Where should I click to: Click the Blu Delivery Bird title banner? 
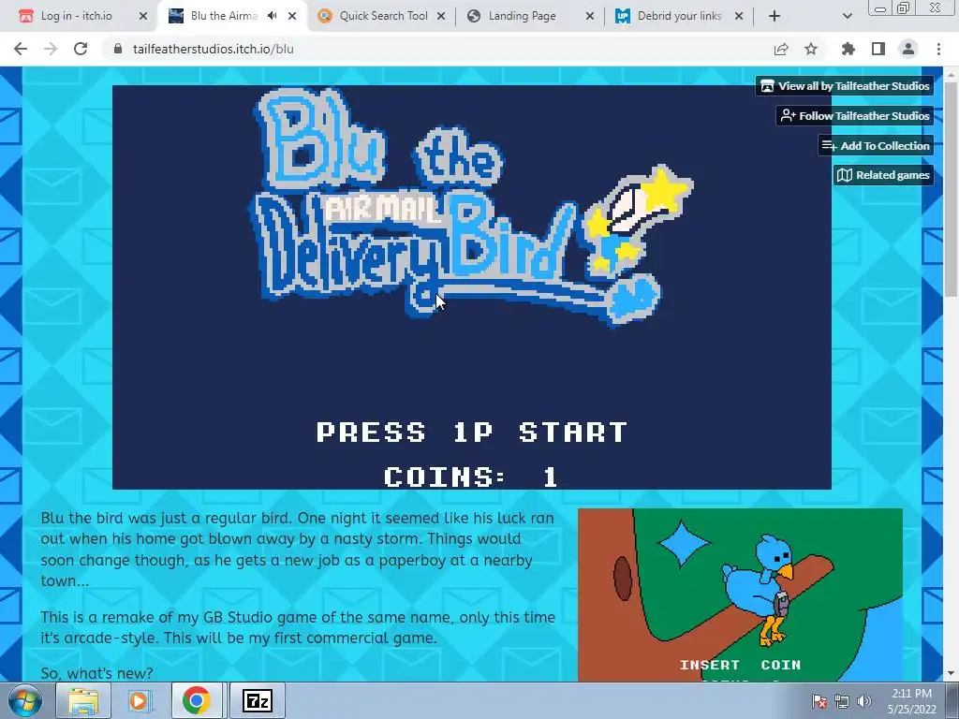click(x=472, y=208)
